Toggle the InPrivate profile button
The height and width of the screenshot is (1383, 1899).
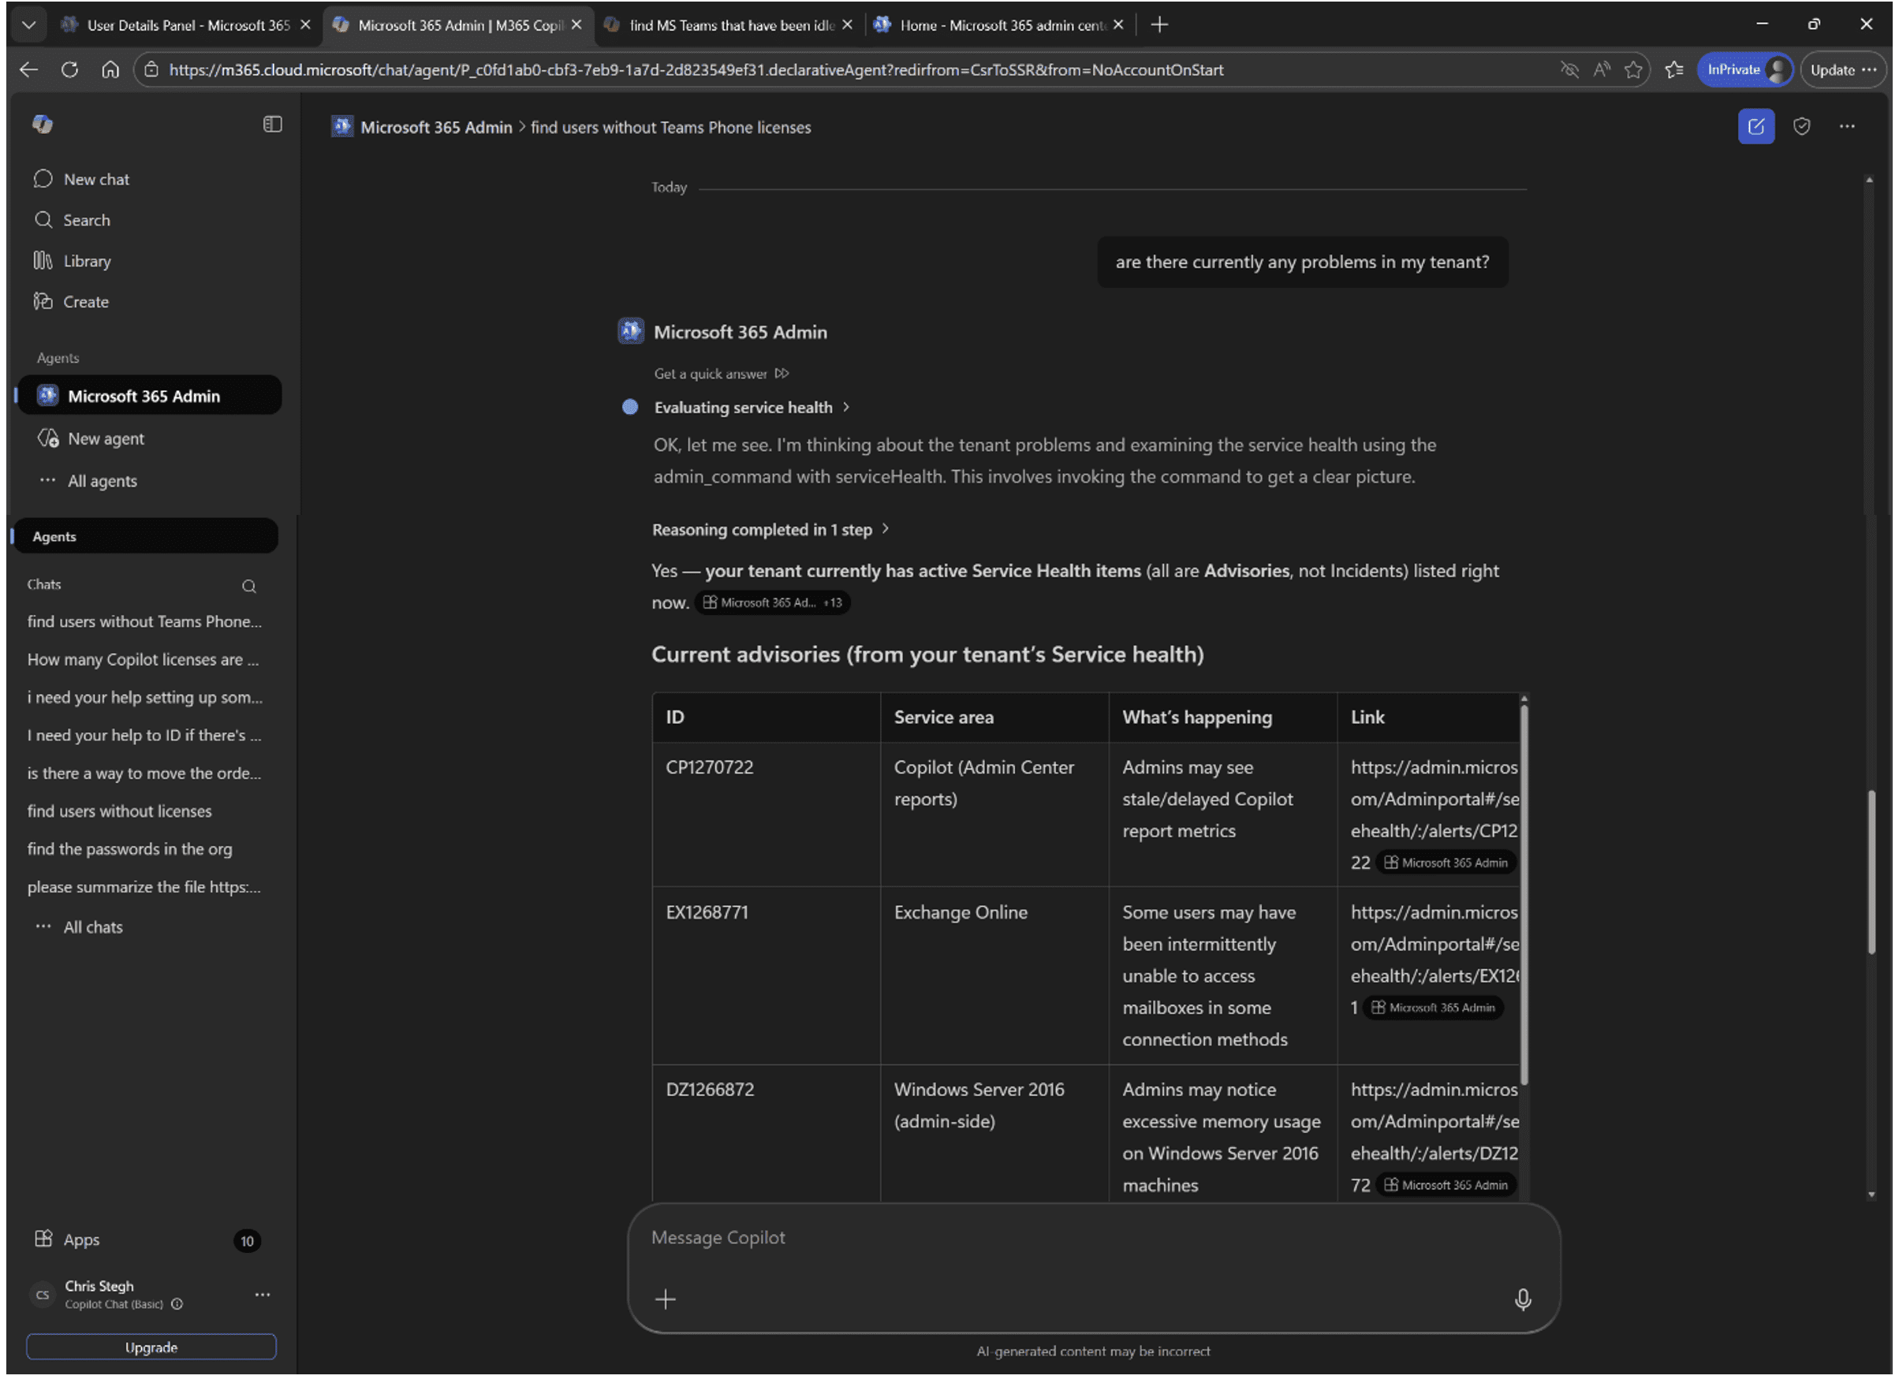point(1745,69)
